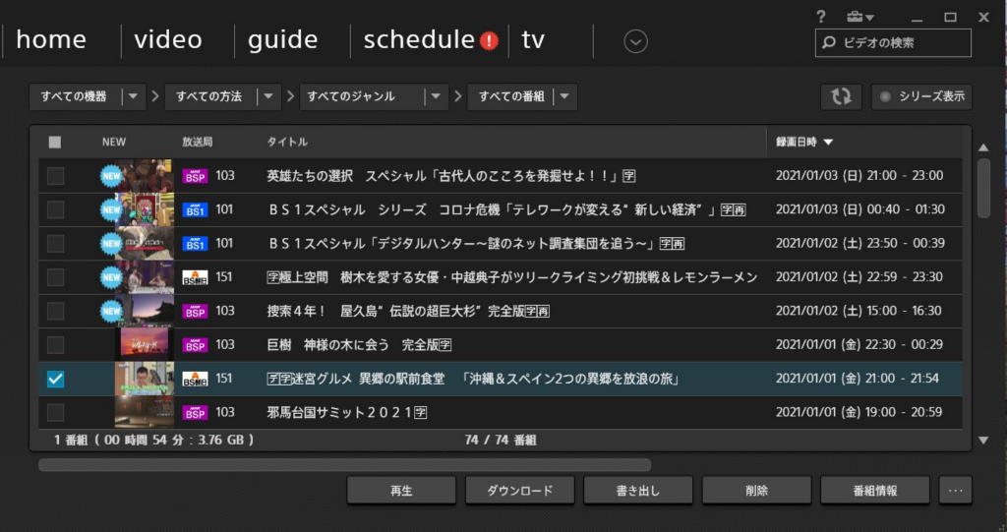Expand navigation with the circled chevron icon
The image size is (1007, 532).
click(636, 41)
